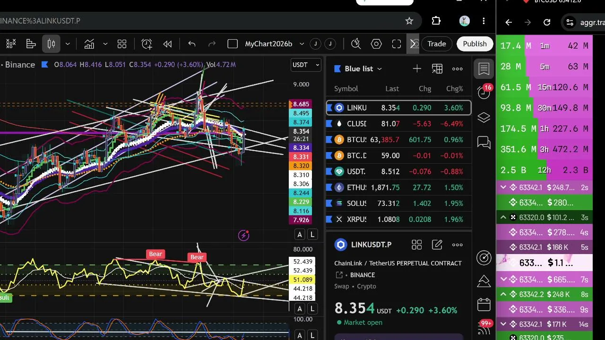The width and height of the screenshot is (605, 340).
Task: Select the candlestick chart type button
Action: [x=51, y=44]
